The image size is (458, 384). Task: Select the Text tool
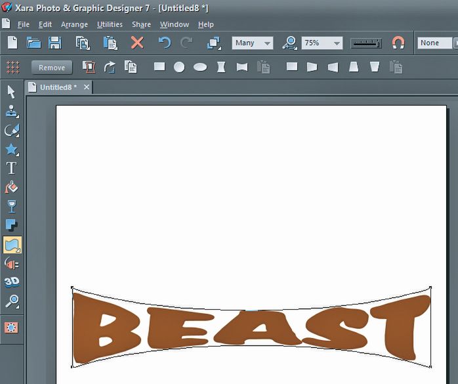click(11, 168)
